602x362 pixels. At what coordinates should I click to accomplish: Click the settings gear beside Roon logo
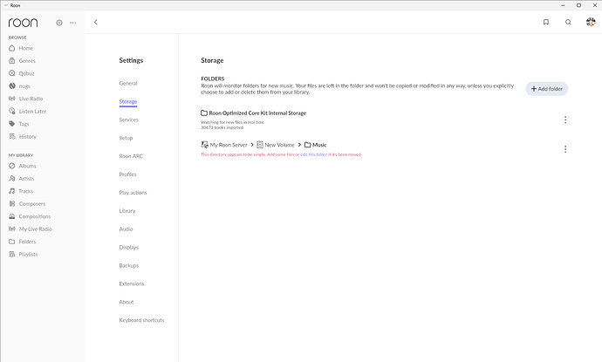pyautogui.click(x=58, y=23)
